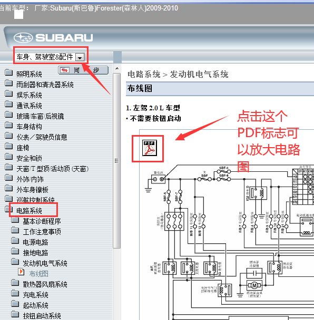Click the Subaru logo in the banner
The image size is (314, 320).
[x=53, y=38]
